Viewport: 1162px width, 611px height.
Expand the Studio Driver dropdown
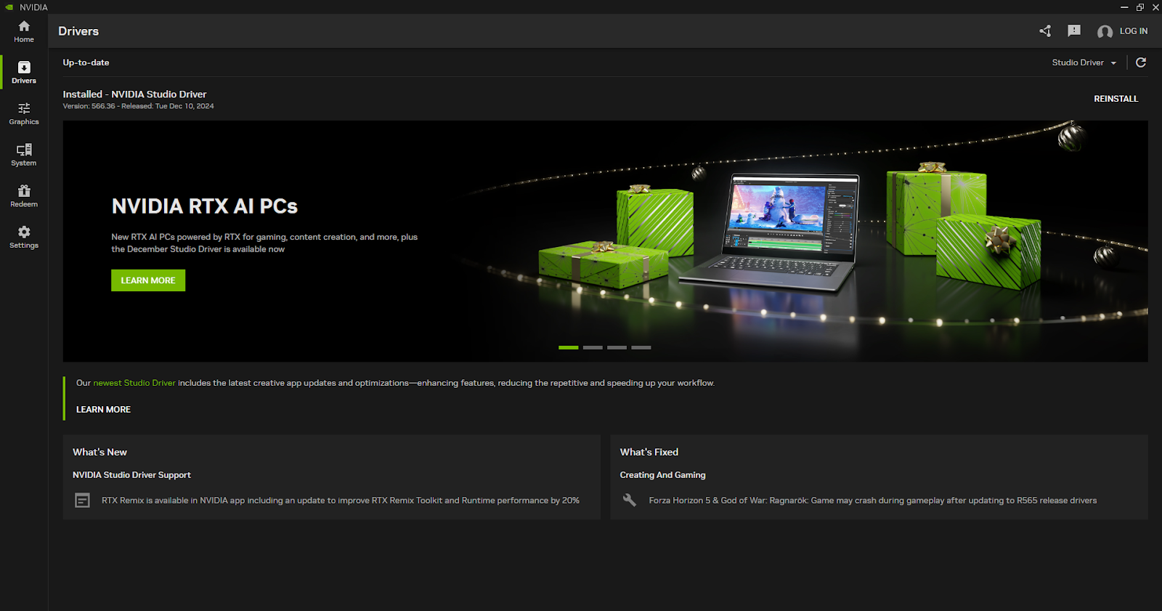tap(1084, 62)
